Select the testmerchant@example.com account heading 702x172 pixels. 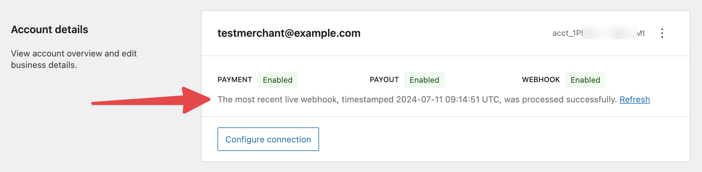pyautogui.click(x=289, y=33)
